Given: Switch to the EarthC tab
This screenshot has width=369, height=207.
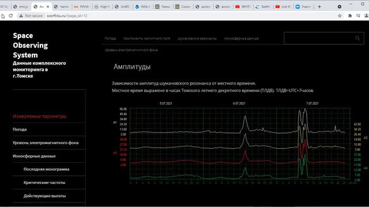Looking at the screenshot, I should click(263, 6).
